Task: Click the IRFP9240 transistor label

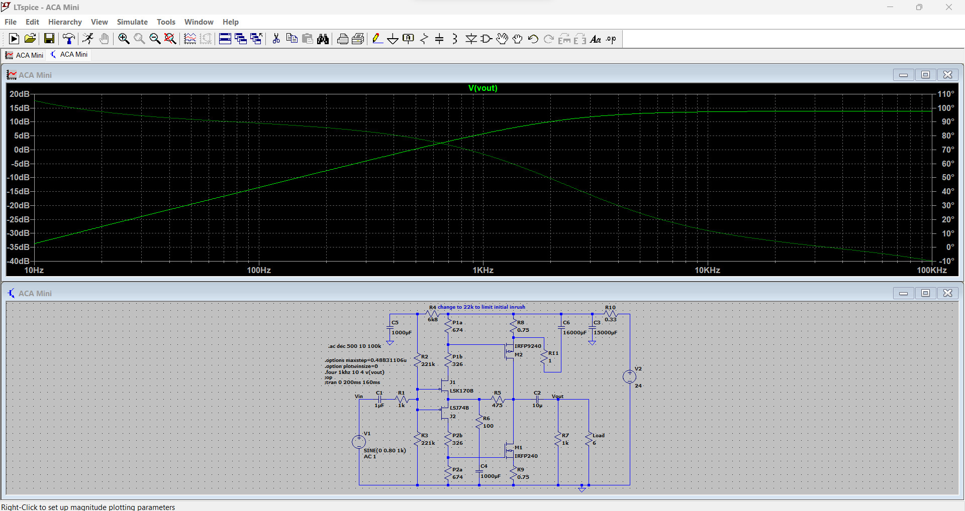Action: (528, 346)
